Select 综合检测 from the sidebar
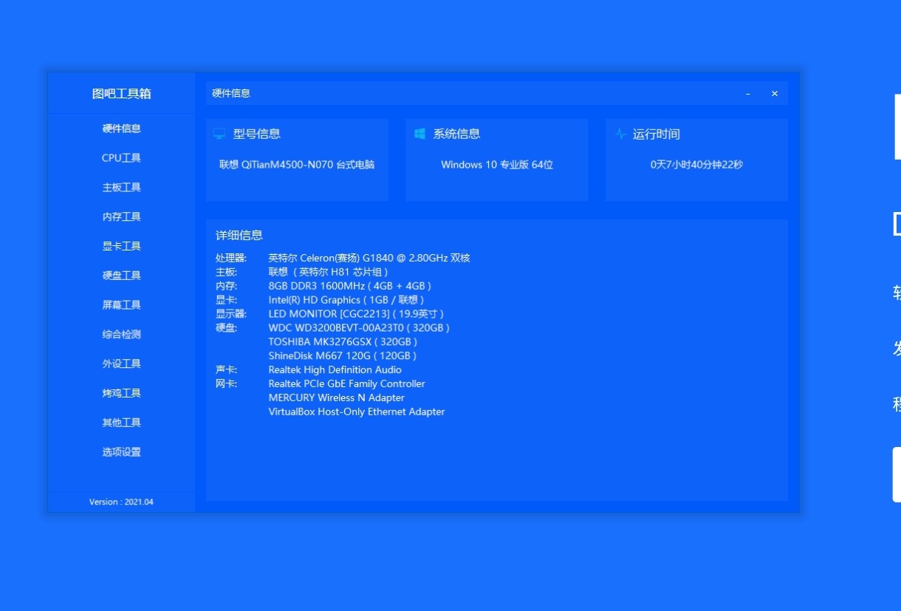This screenshot has width=901, height=611. pos(121,335)
